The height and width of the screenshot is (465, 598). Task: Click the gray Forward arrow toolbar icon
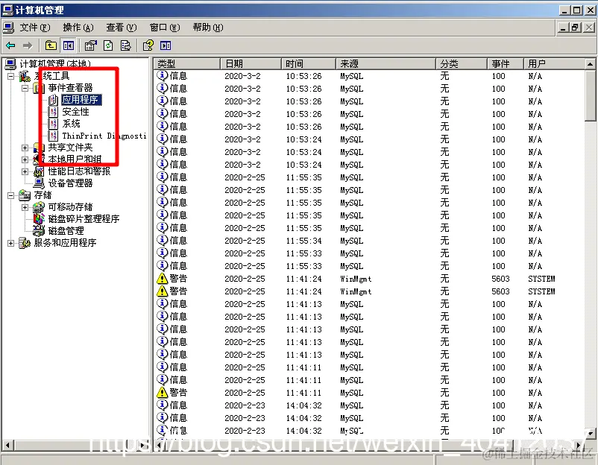pyautogui.click(x=28, y=45)
